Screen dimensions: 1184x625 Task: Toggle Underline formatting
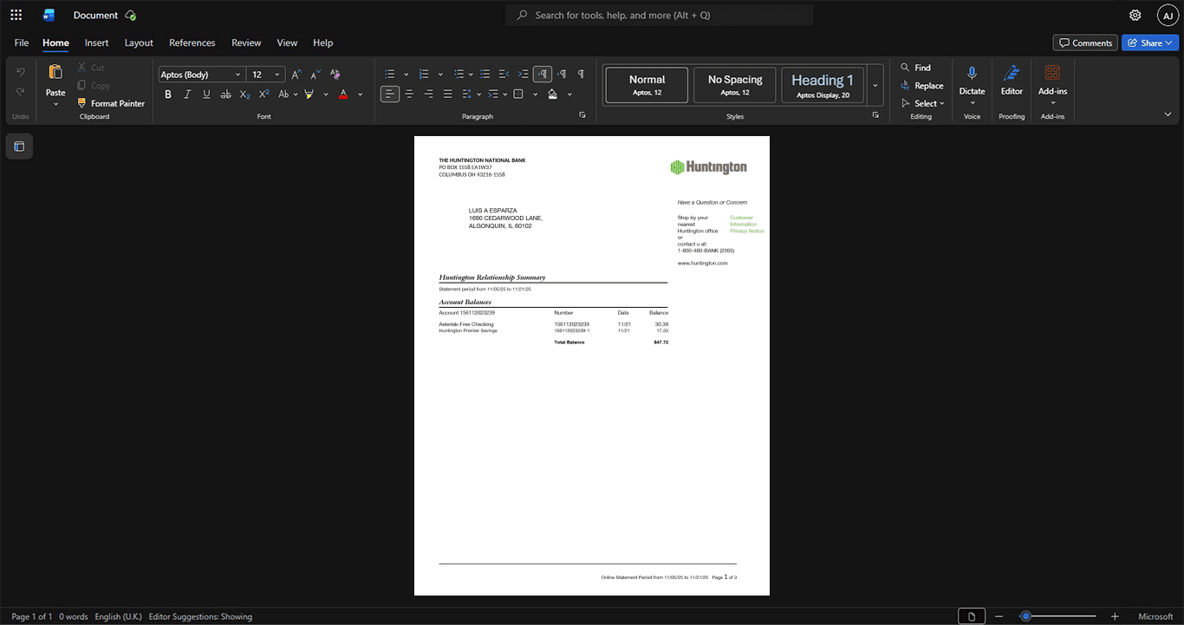pyautogui.click(x=206, y=94)
